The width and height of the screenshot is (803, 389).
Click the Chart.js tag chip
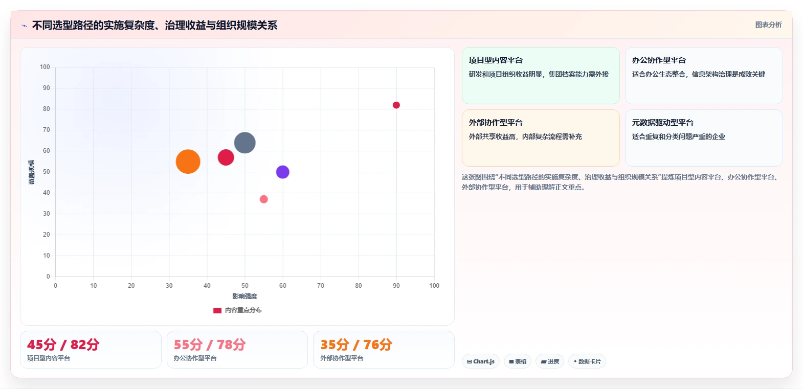pyautogui.click(x=481, y=361)
